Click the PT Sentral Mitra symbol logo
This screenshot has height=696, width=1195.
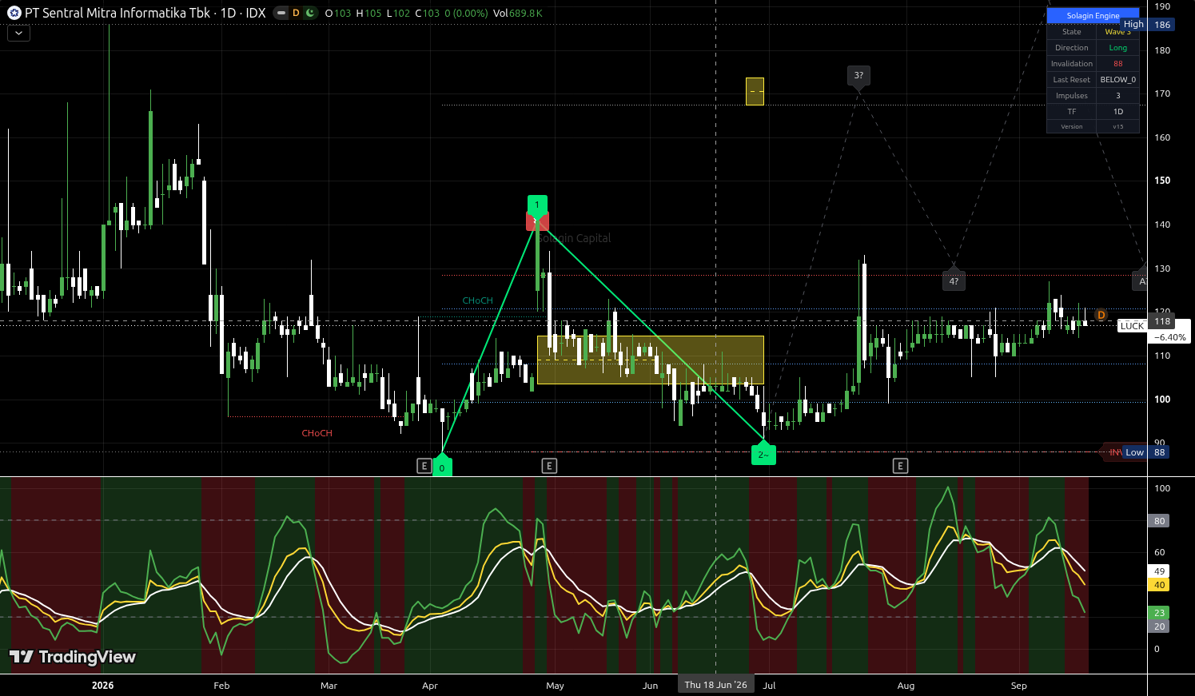14,13
